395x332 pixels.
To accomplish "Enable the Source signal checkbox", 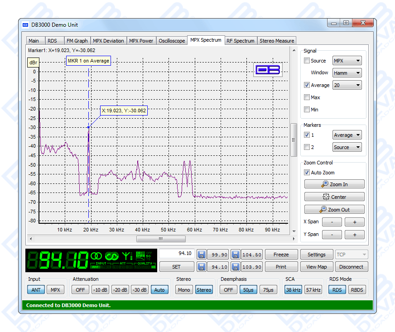I will click(x=307, y=61).
